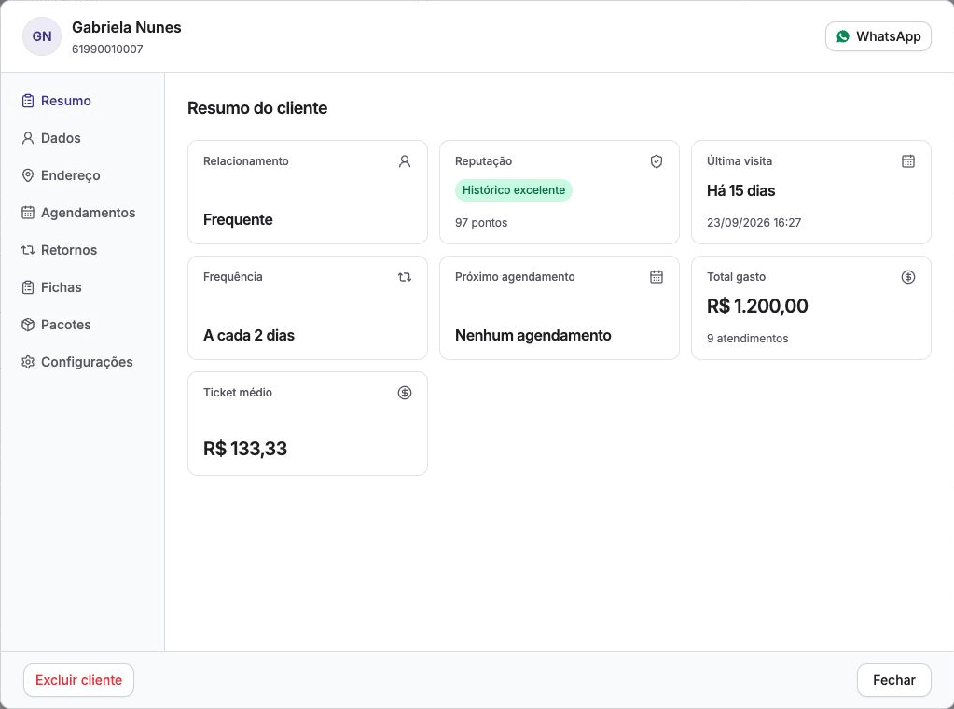The image size is (954, 709).
Task: Click the dollar icon on Ticket médio card
Action: (x=405, y=393)
